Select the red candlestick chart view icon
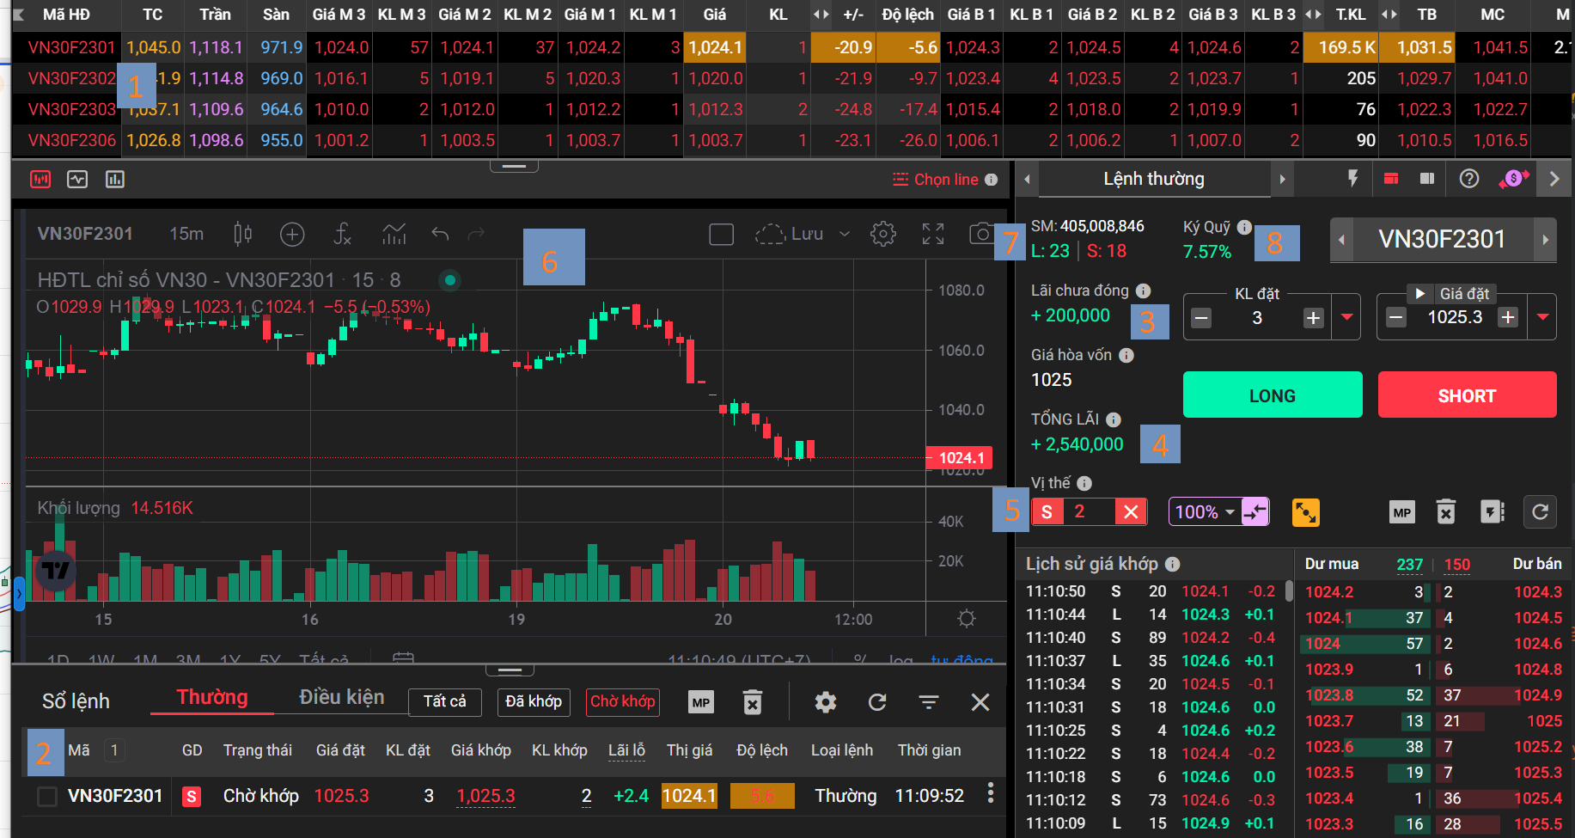1575x838 pixels. coord(40,179)
